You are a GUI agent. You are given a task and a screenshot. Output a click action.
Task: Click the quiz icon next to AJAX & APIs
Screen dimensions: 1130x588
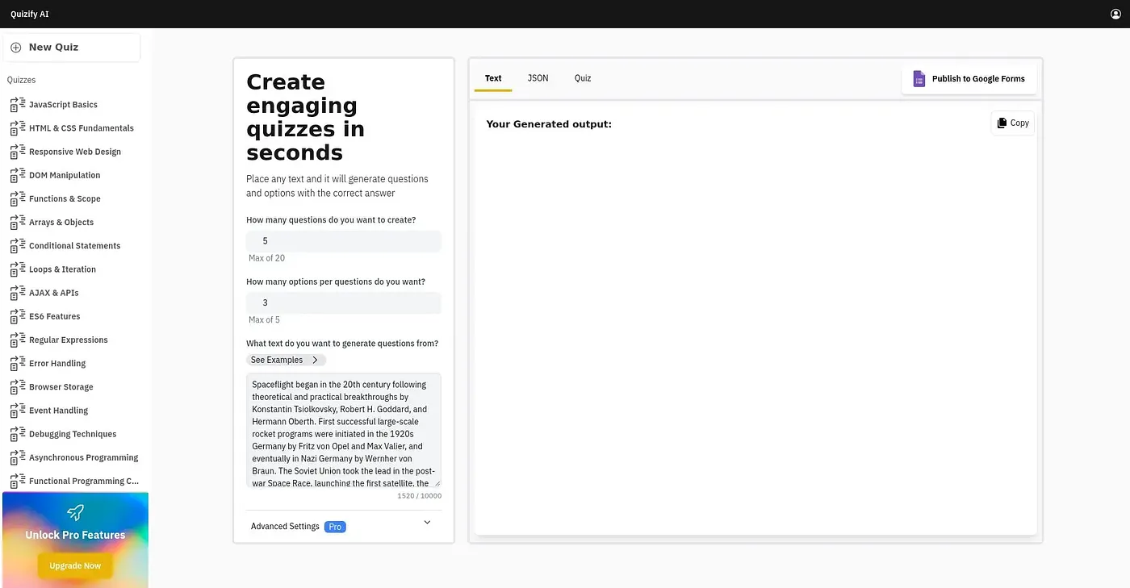click(x=18, y=293)
